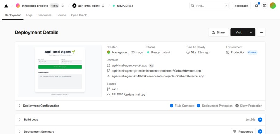Click the commit icon next to 751356f
This screenshot has width=280, height=134.
pyautogui.click(x=108, y=94)
